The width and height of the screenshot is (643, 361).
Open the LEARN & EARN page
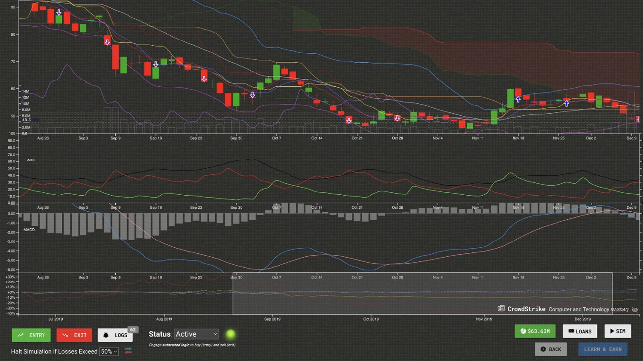pos(602,349)
